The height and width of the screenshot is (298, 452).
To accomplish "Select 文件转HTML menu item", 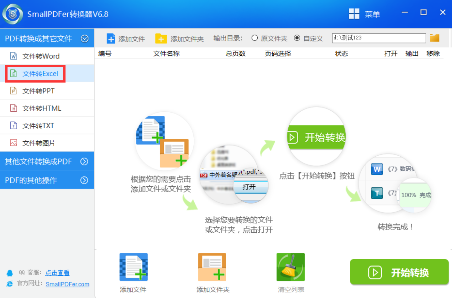I will (47, 108).
